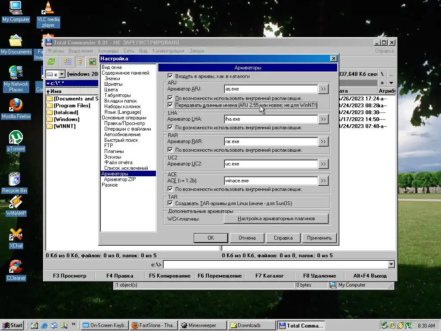The image size is (441, 331).
Task: Click the Применить button
Action: click(319, 238)
